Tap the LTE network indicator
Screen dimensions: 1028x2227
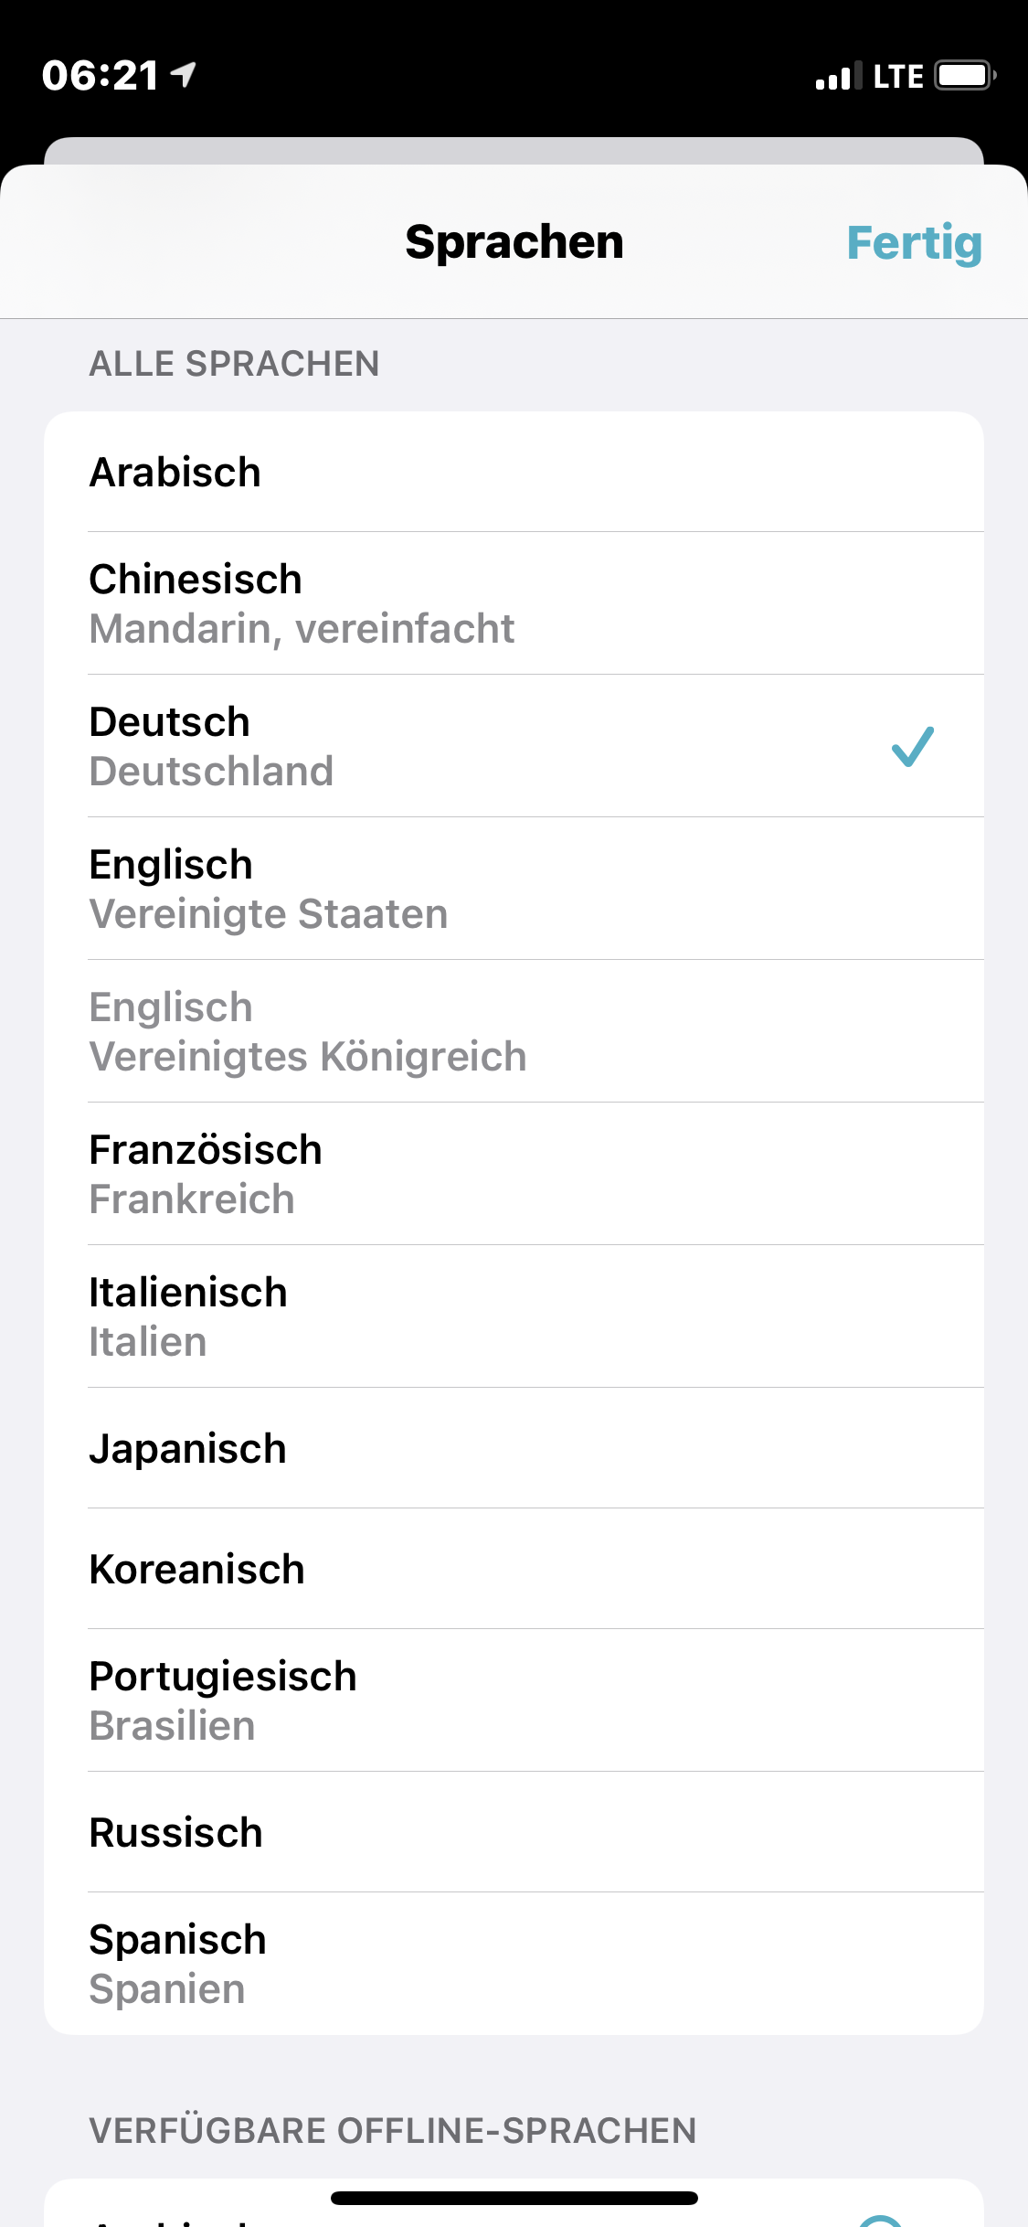point(898,76)
